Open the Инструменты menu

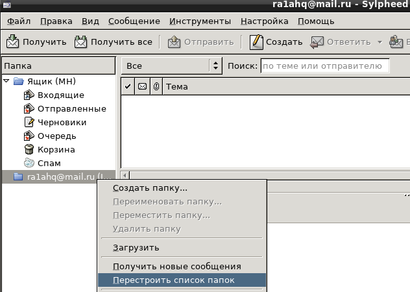200,21
